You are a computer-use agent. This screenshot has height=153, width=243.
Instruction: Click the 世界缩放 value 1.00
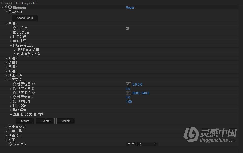point(129,102)
